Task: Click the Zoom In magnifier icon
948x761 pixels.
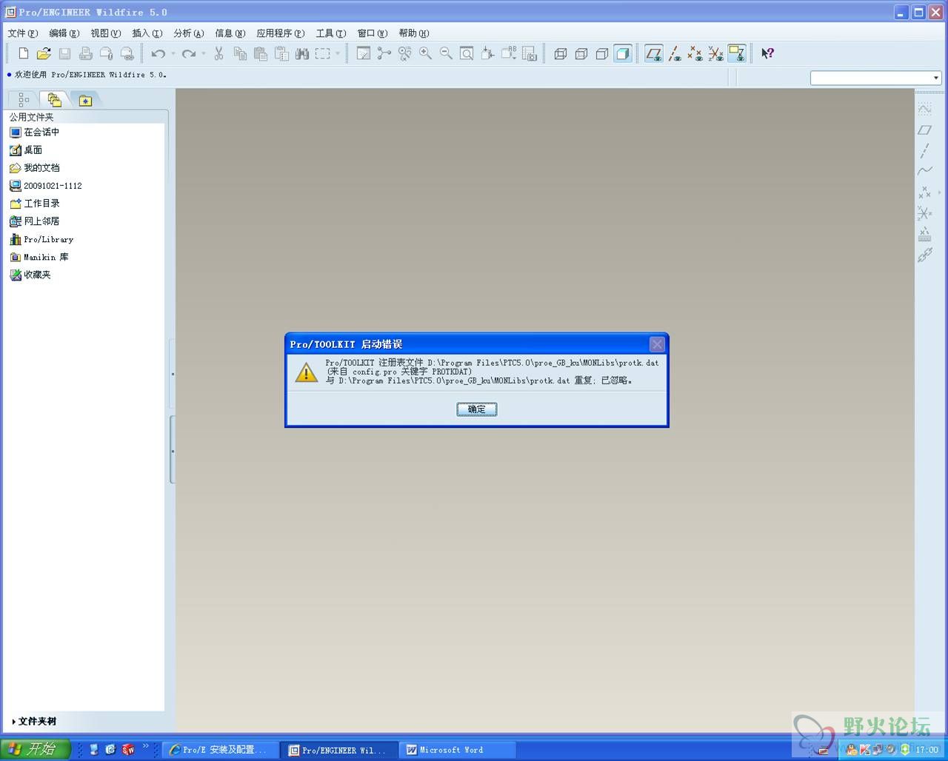Action: 426,53
